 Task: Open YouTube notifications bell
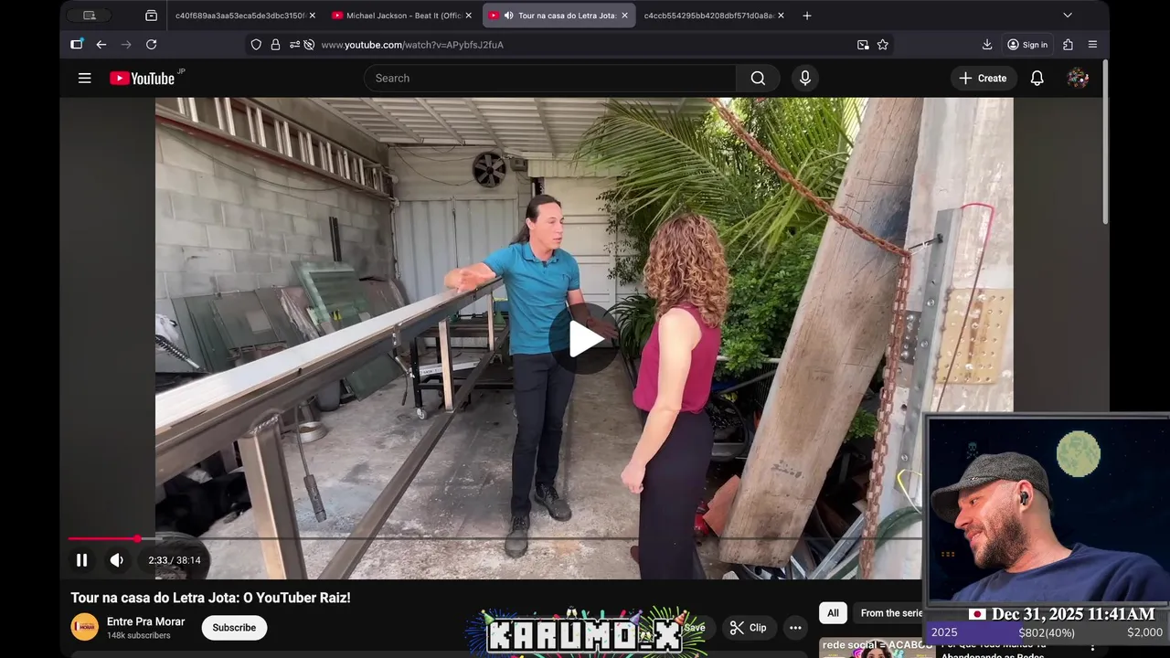pos(1037,79)
